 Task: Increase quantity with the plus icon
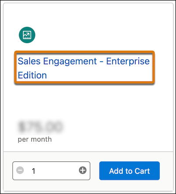[x=83, y=170]
